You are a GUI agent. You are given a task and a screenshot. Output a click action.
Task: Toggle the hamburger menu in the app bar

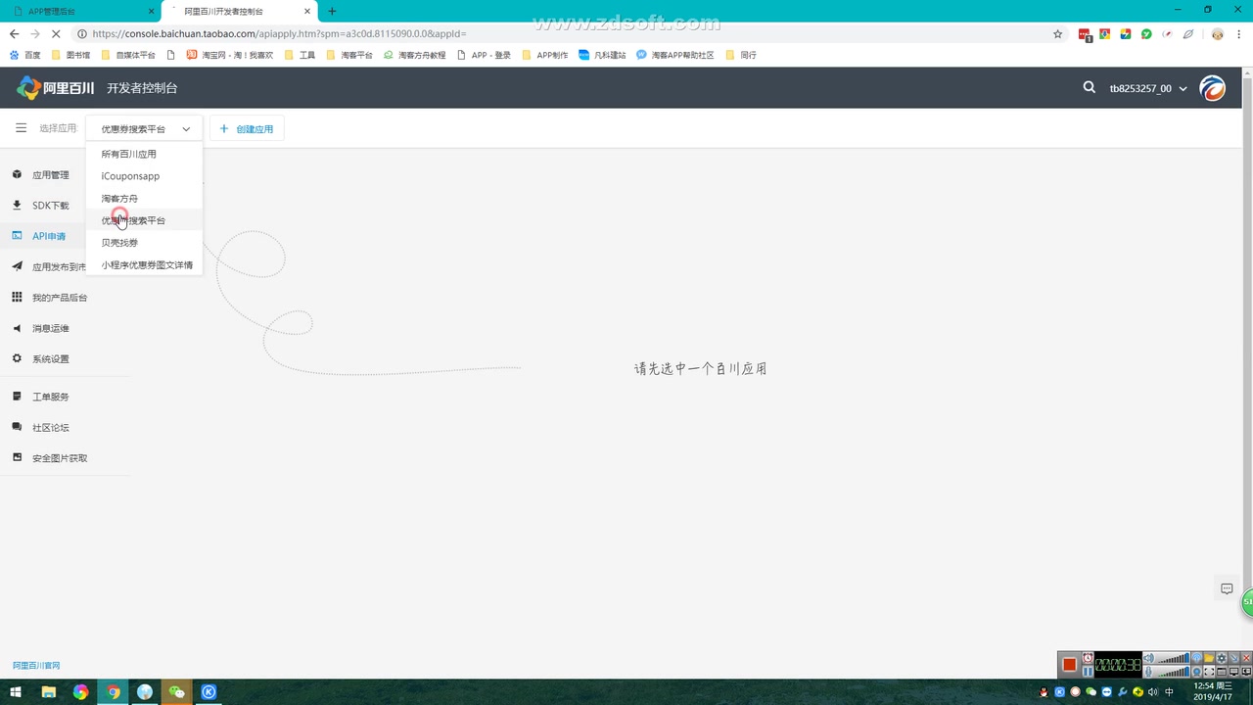click(x=21, y=128)
